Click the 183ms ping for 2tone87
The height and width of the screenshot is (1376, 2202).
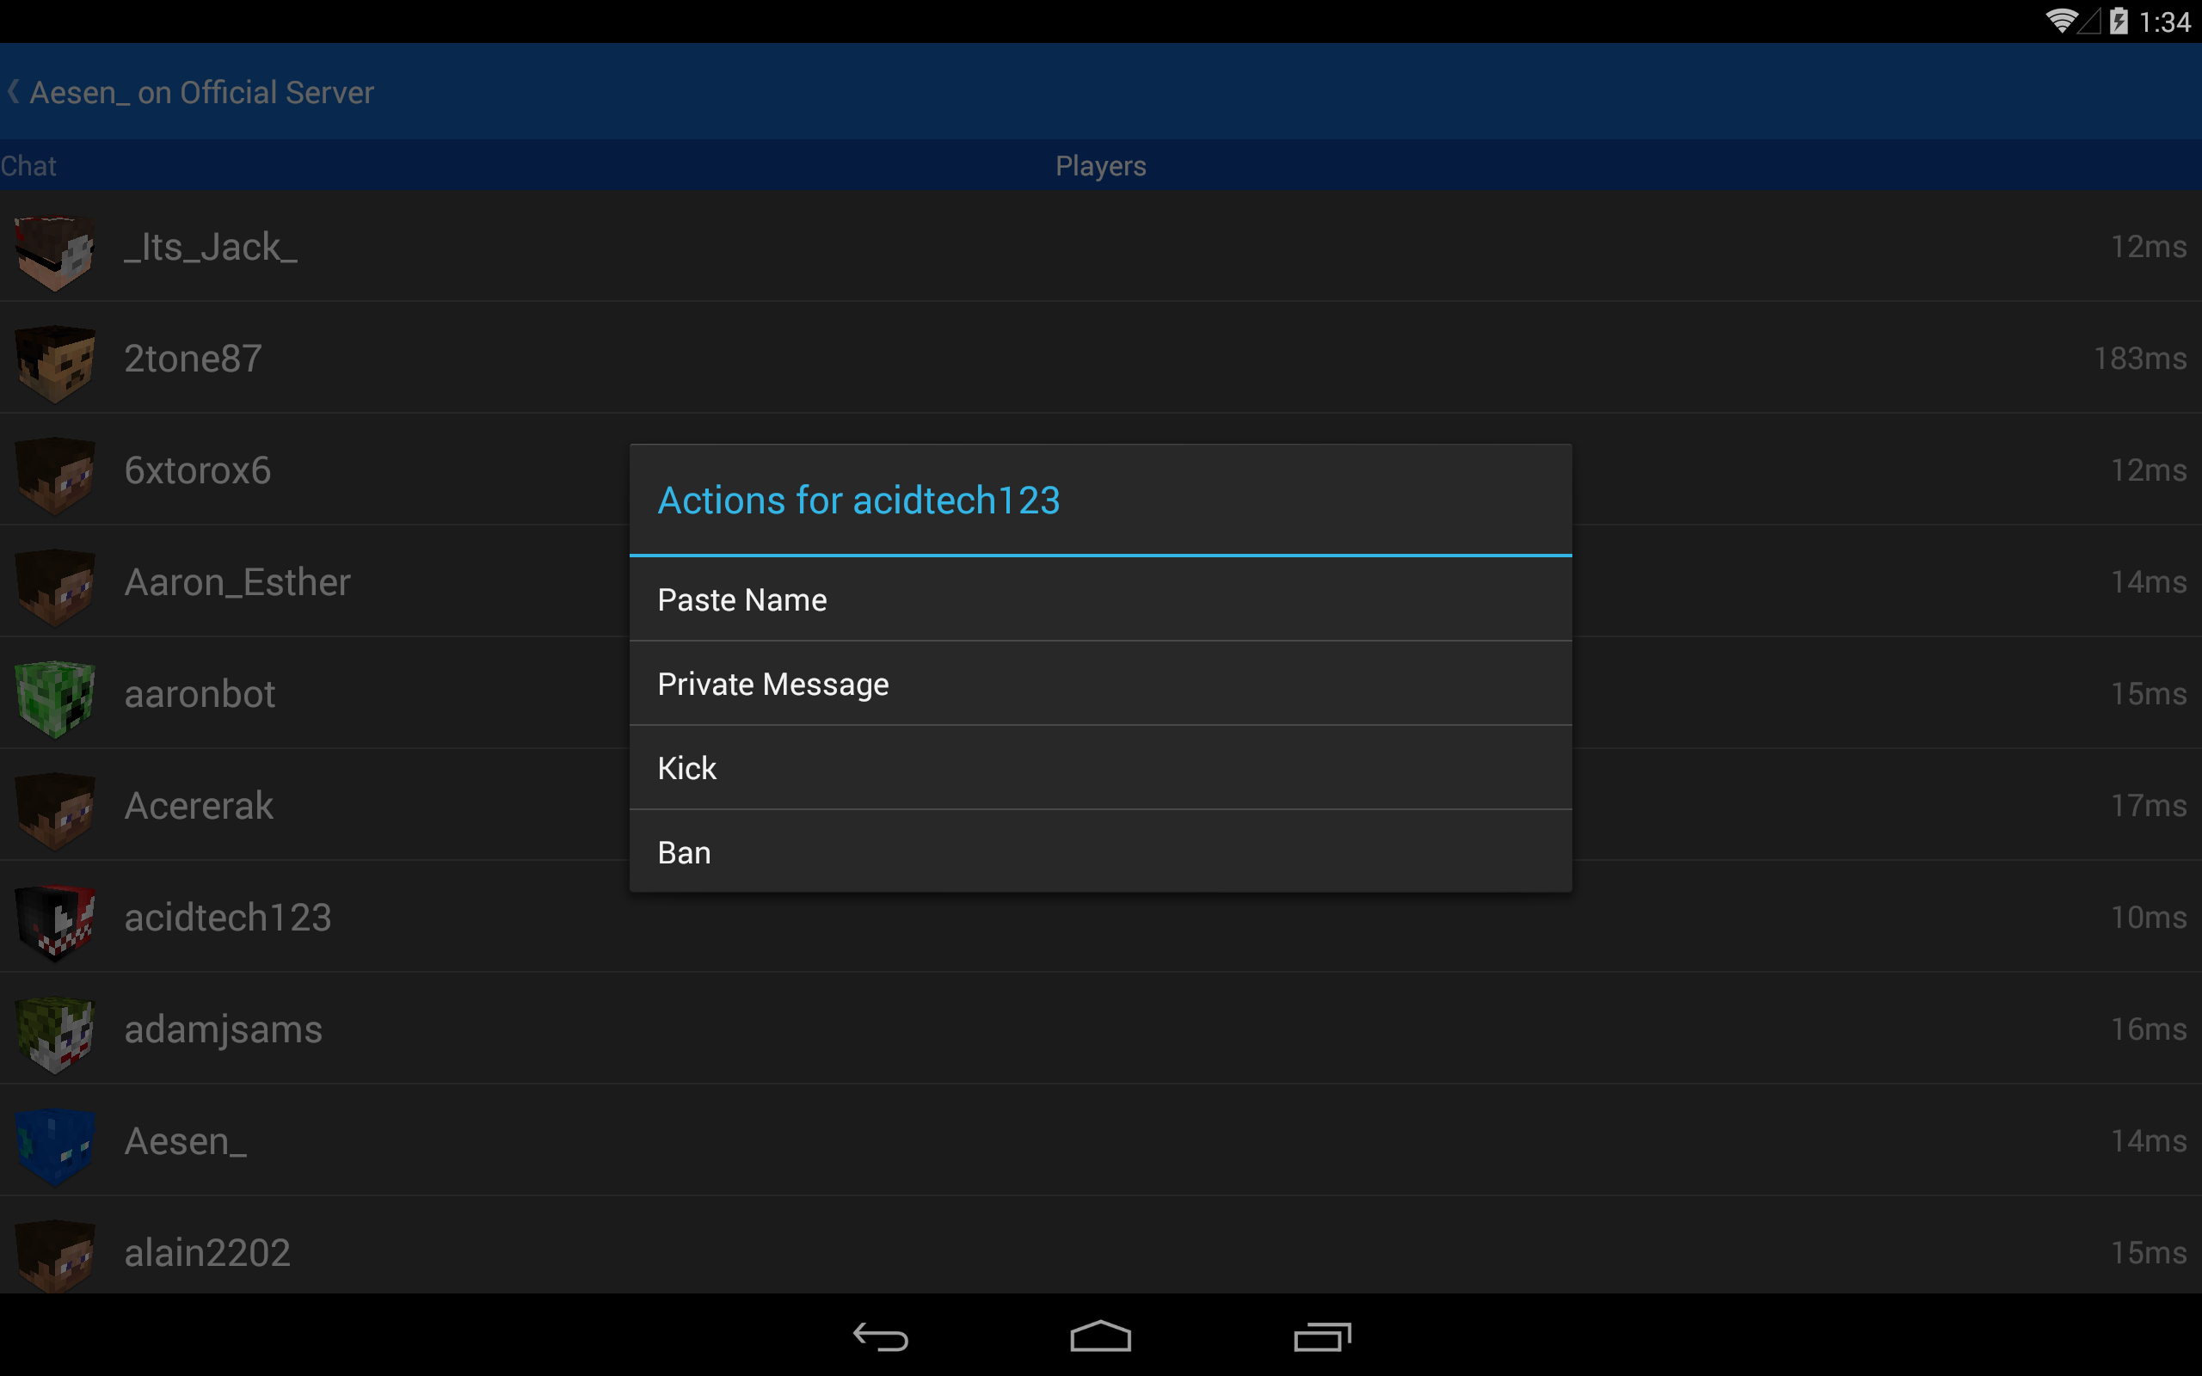coord(2139,359)
